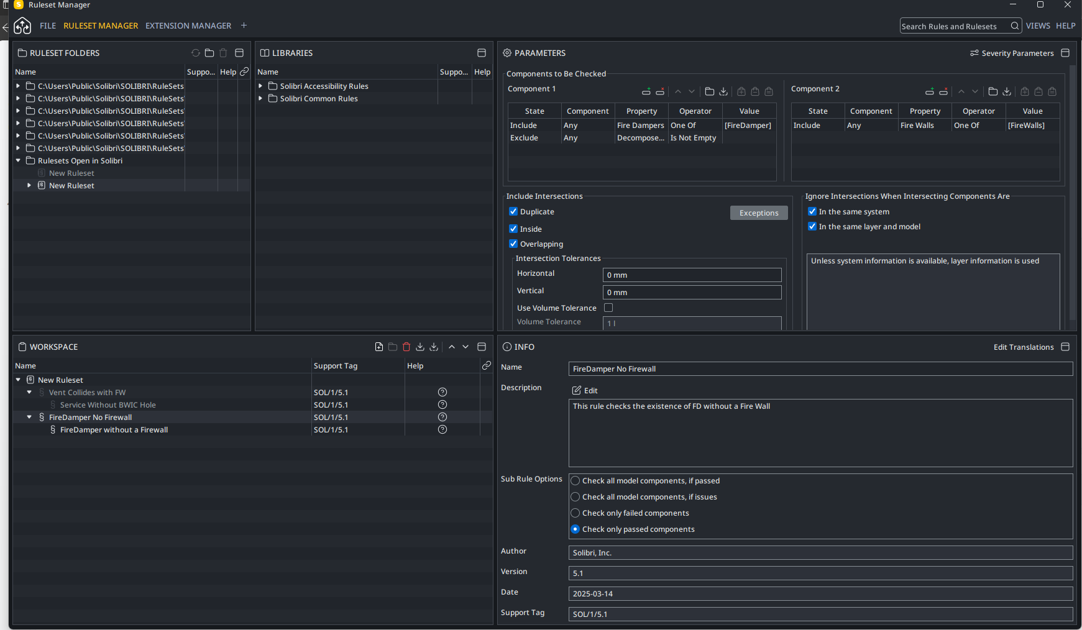Screen dimensions: 1082x630
Task: Remove a row from Component 2 table
Action: 943,91
